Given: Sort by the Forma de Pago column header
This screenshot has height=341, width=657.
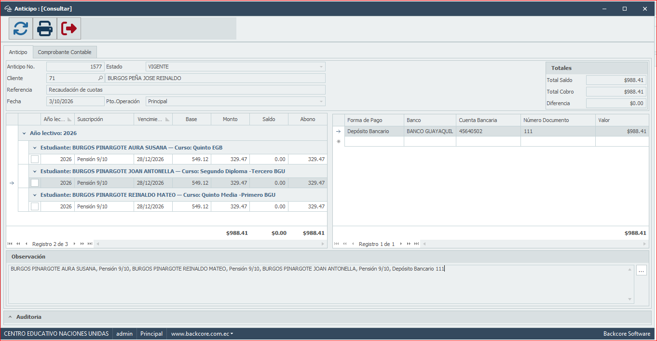Looking at the screenshot, I should [x=374, y=120].
